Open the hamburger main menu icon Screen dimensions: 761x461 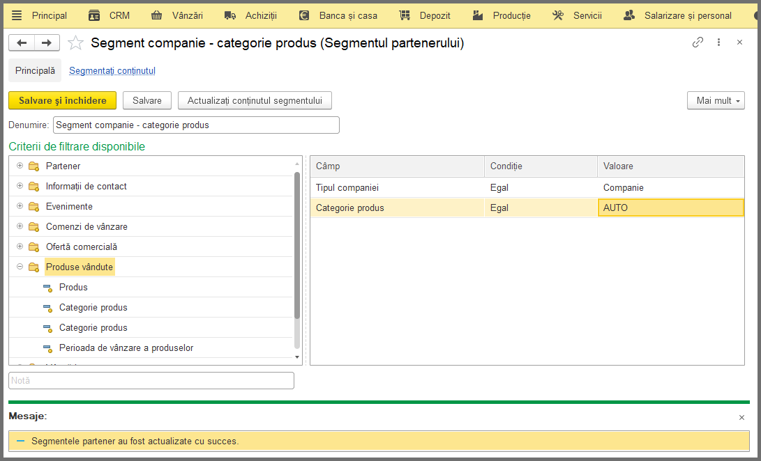tap(17, 15)
